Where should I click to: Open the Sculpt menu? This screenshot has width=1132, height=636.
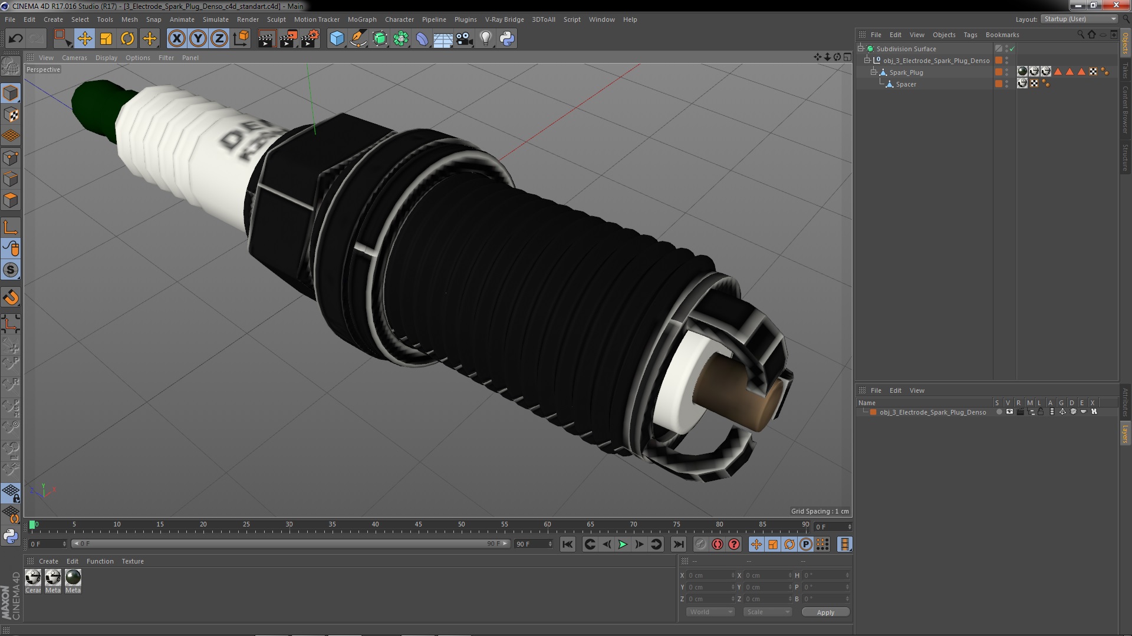click(276, 19)
